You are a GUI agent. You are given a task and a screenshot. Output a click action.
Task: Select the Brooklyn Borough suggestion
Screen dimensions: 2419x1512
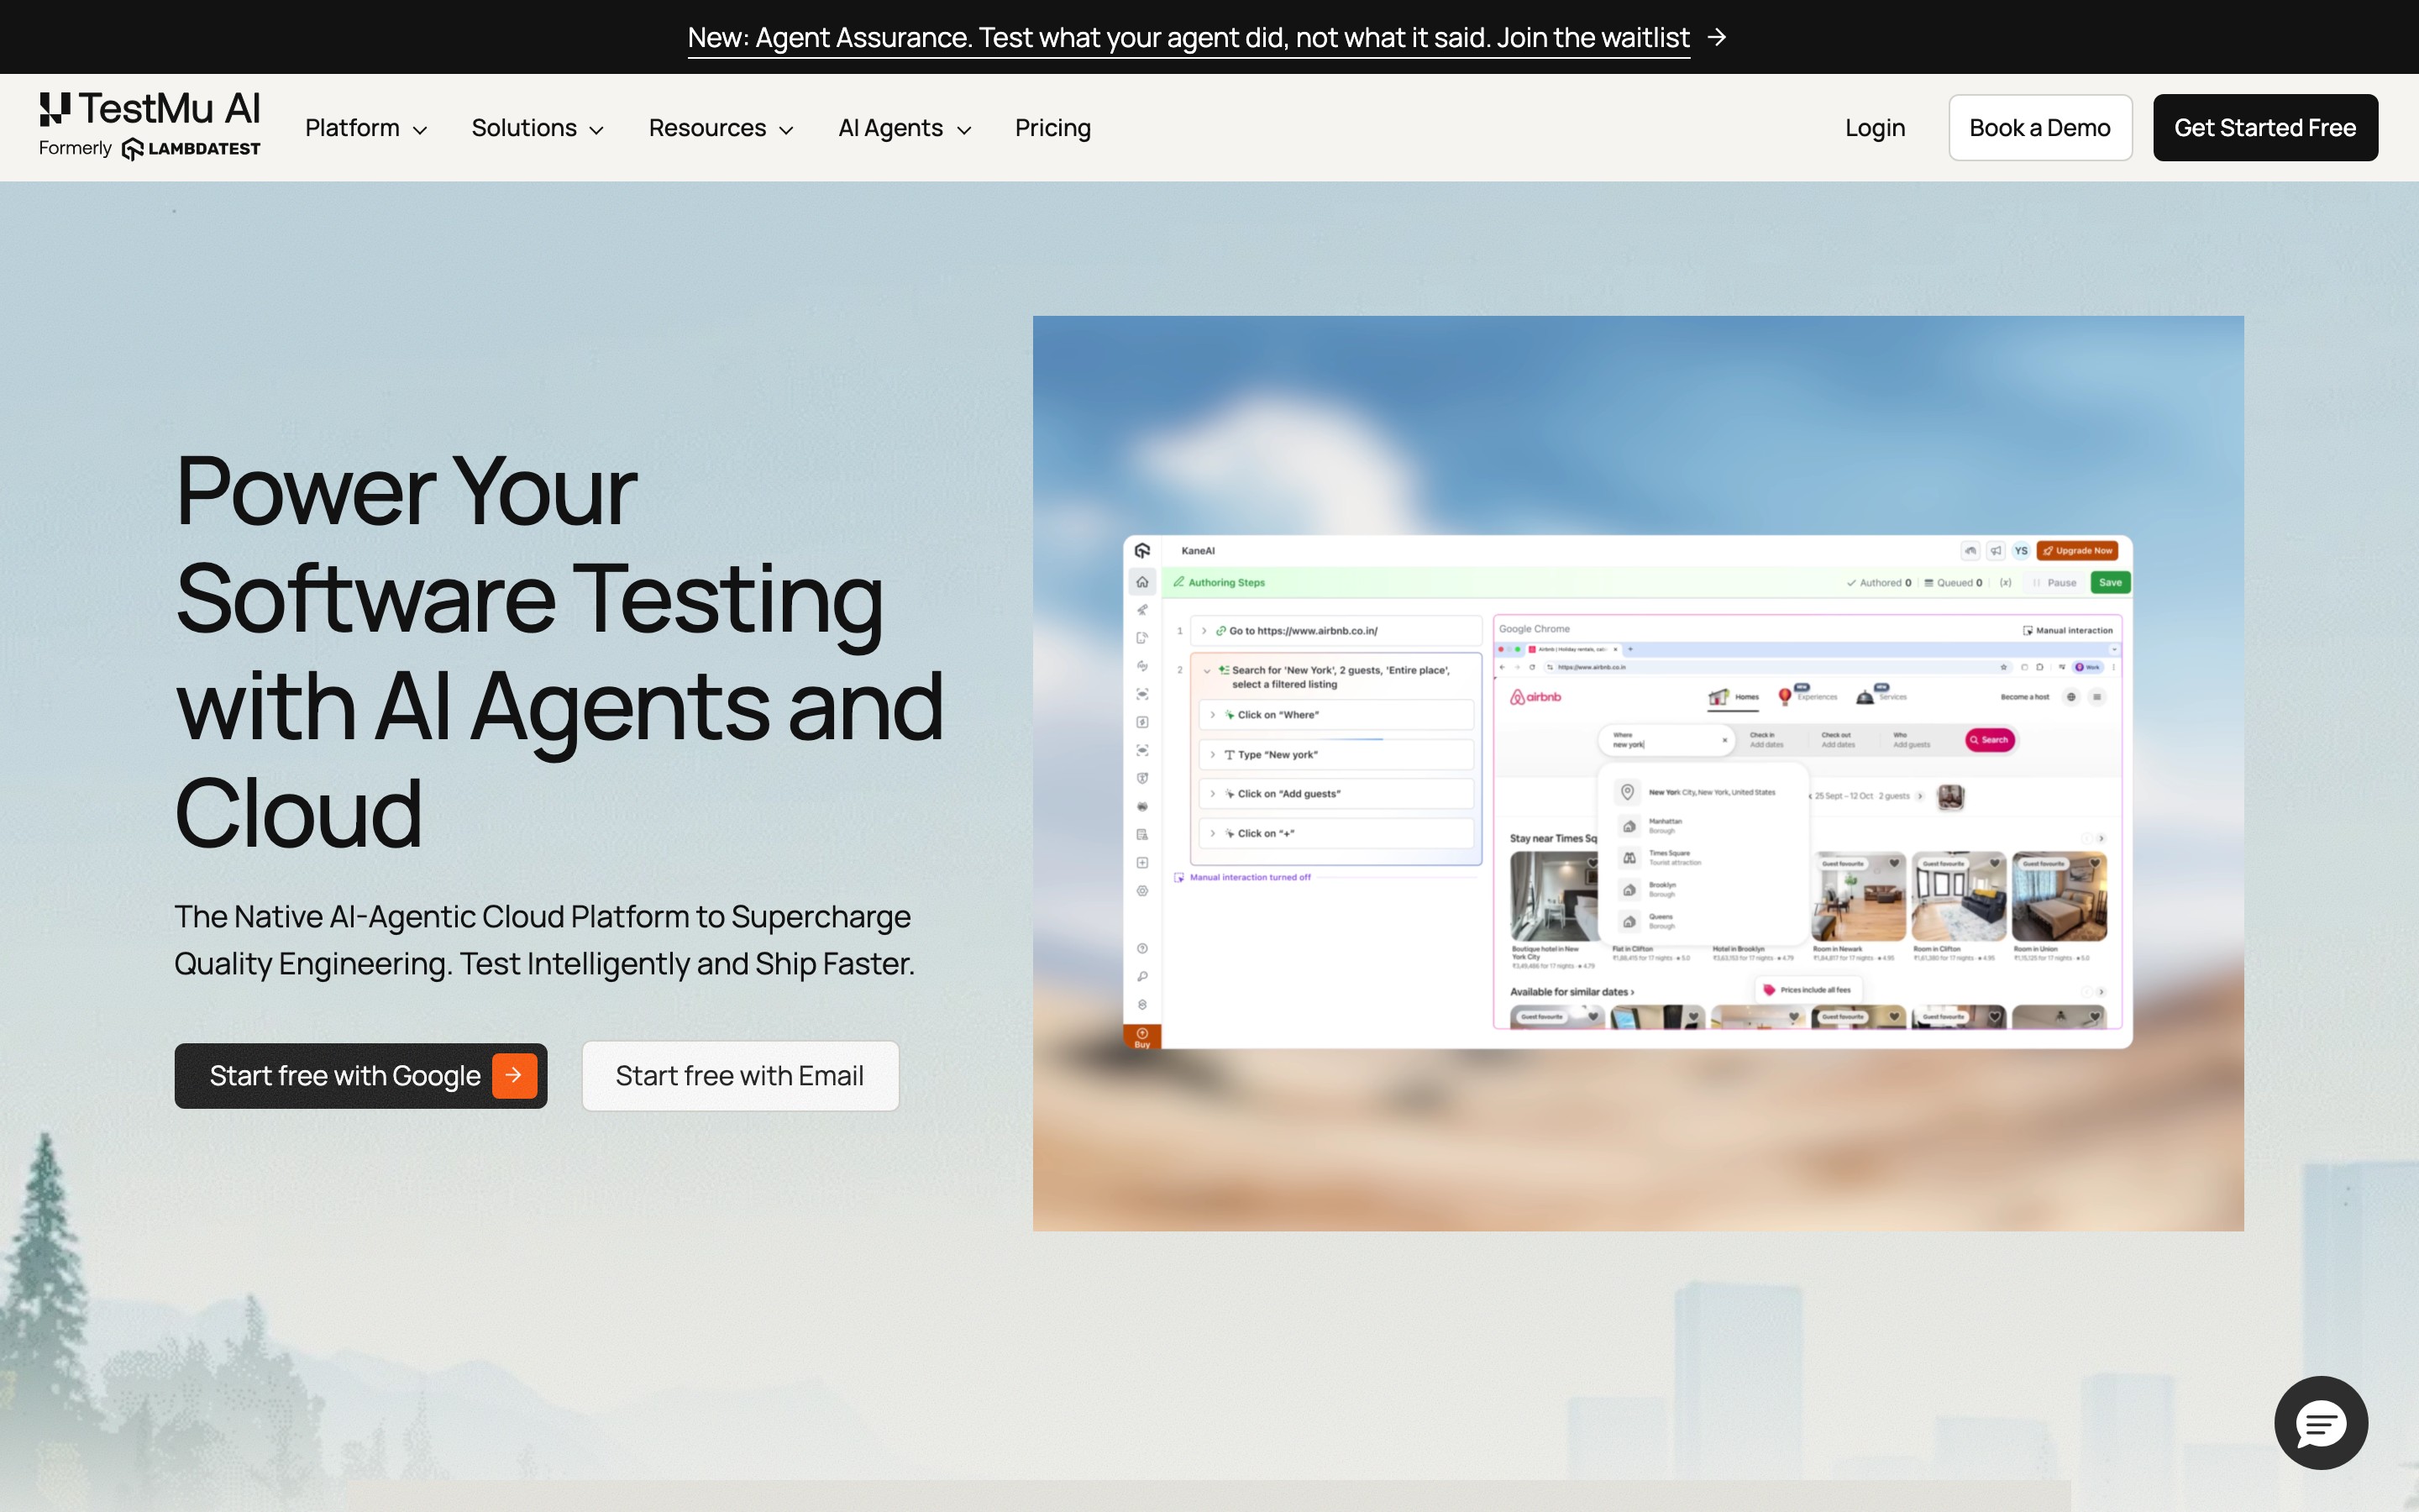1703,890
